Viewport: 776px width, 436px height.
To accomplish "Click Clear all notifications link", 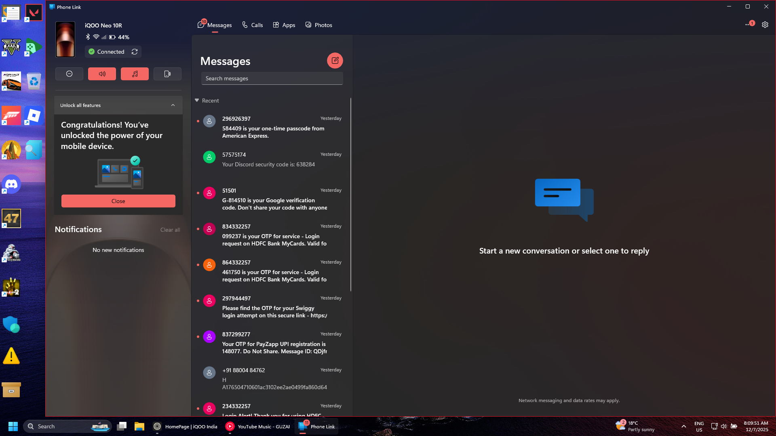I will [x=170, y=230].
